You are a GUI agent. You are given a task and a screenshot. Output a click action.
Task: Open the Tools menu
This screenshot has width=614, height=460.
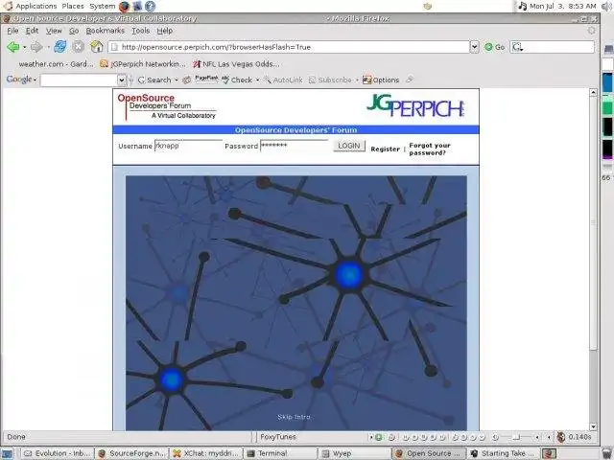[140, 31]
